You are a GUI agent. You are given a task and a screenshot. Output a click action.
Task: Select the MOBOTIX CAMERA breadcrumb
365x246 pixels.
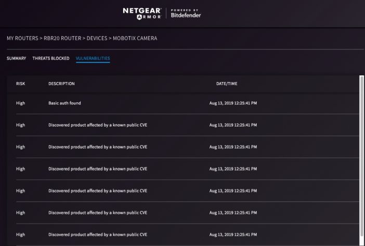pos(135,38)
